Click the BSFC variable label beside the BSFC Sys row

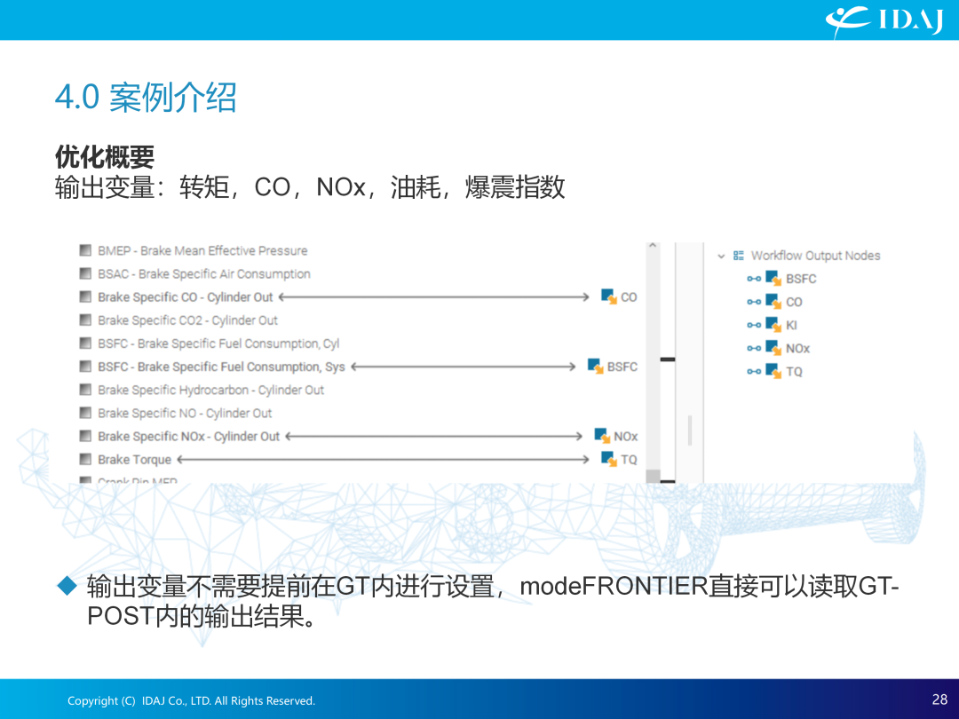click(622, 367)
